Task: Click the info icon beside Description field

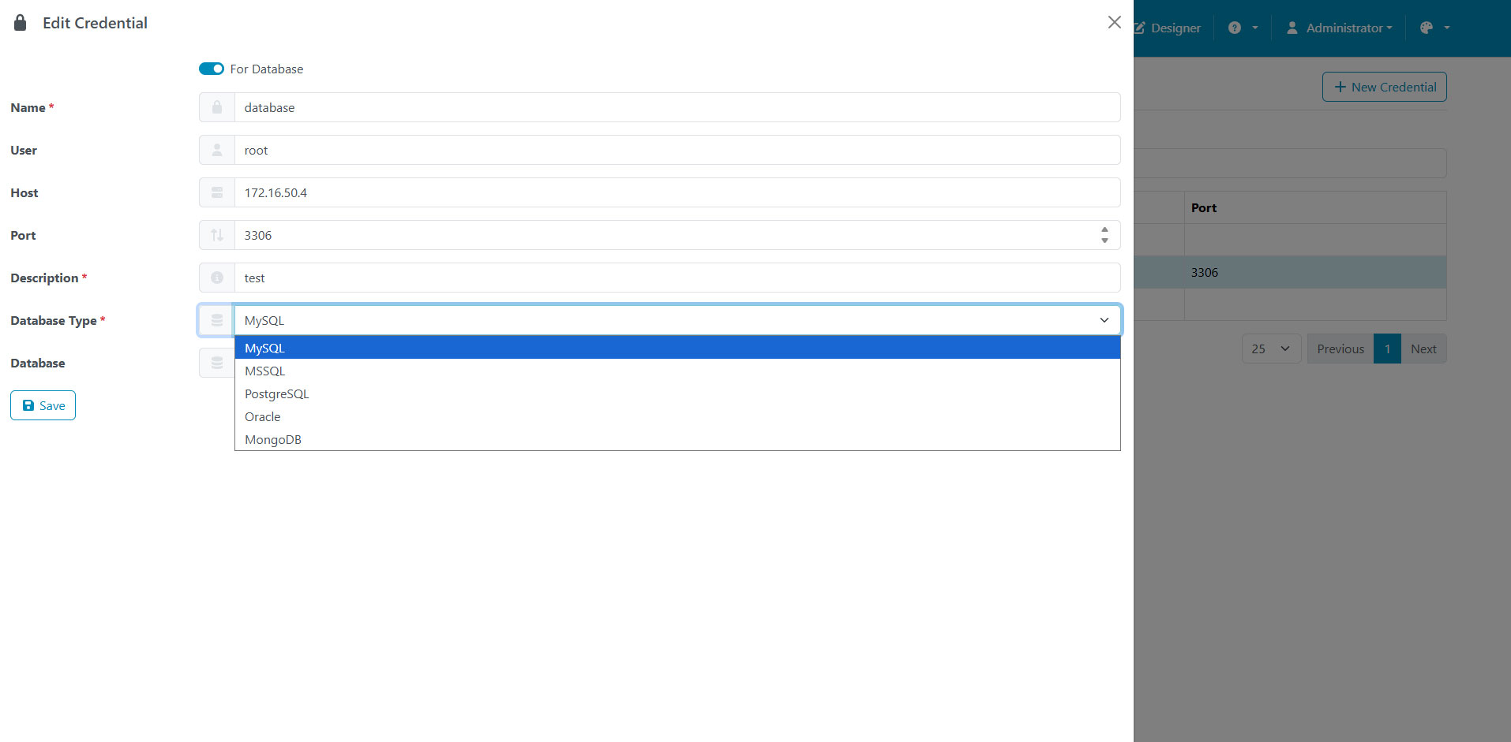Action: pyautogui.click(x=217, y=278)
